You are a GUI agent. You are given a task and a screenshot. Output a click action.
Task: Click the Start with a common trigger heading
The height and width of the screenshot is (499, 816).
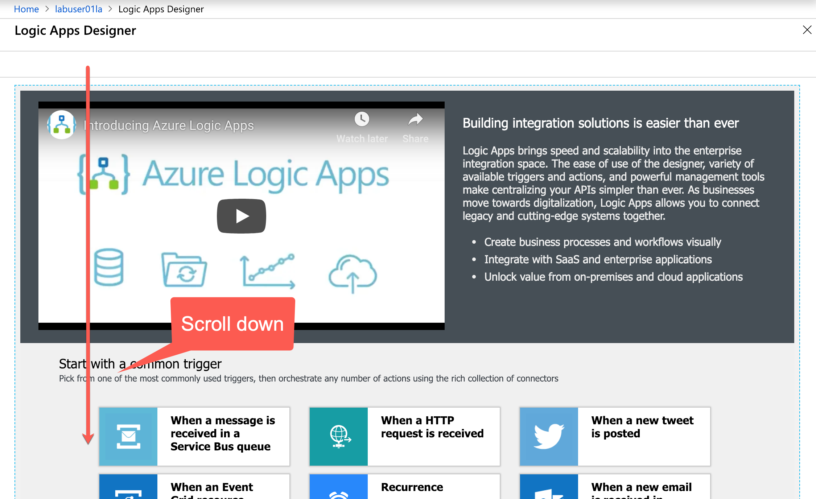pyautogui.click(x=140, y=364)
